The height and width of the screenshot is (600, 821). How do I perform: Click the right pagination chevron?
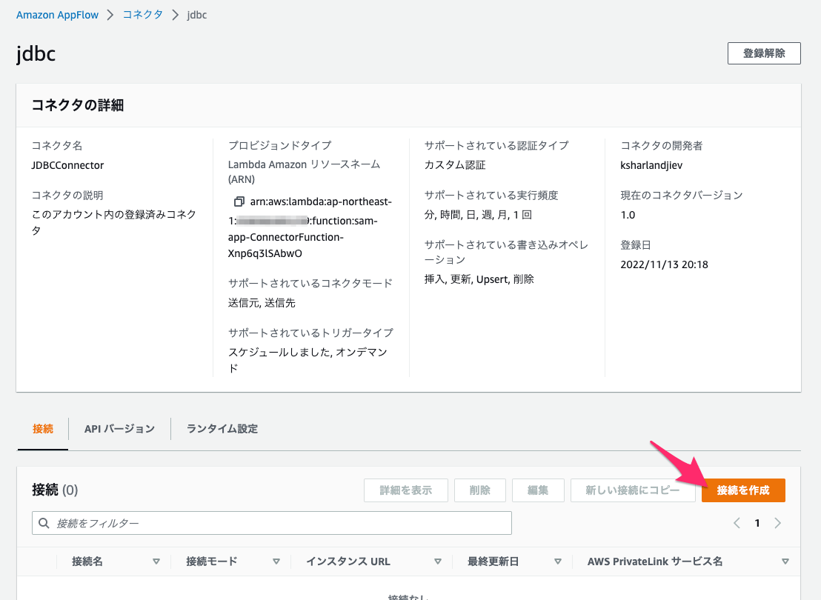tap(777, 522)
